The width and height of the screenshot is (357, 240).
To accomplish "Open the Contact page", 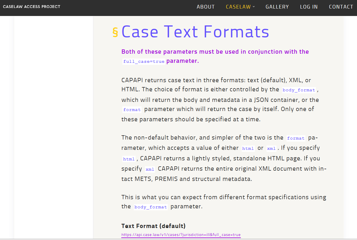I will pyautogui.click(x=341, y=7).
